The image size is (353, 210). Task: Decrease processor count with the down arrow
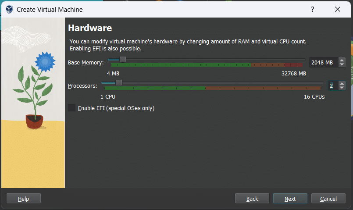[342, 88]
